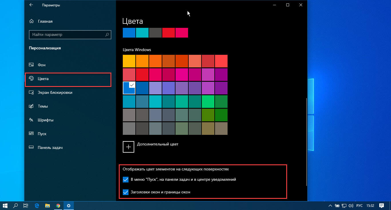
Task: Click the back arrow in Параметры
Action: coord(31,5)
